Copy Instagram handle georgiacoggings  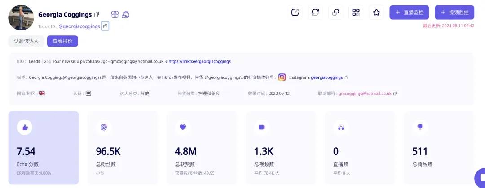pos(346,78)
